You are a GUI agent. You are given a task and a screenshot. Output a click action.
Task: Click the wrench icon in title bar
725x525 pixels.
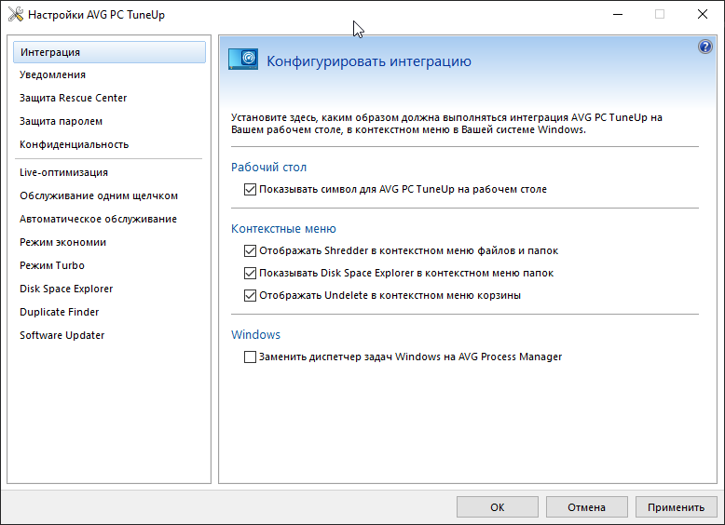click(x=14, y=16)
